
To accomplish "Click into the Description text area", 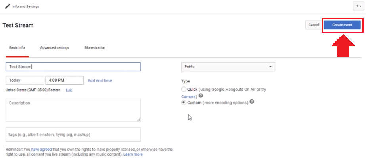I will click(x=73, y=110).
